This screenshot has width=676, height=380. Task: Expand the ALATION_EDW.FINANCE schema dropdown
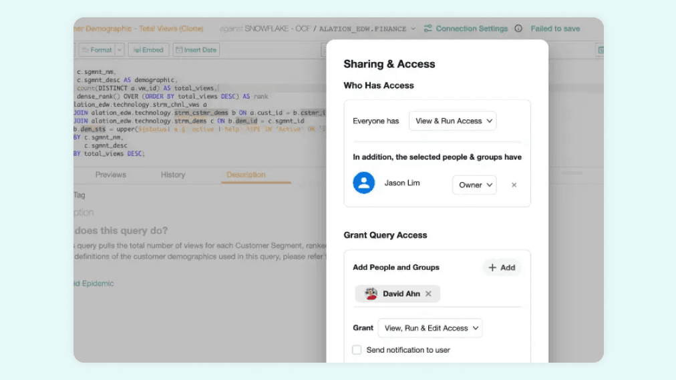[x=413, y=29]
